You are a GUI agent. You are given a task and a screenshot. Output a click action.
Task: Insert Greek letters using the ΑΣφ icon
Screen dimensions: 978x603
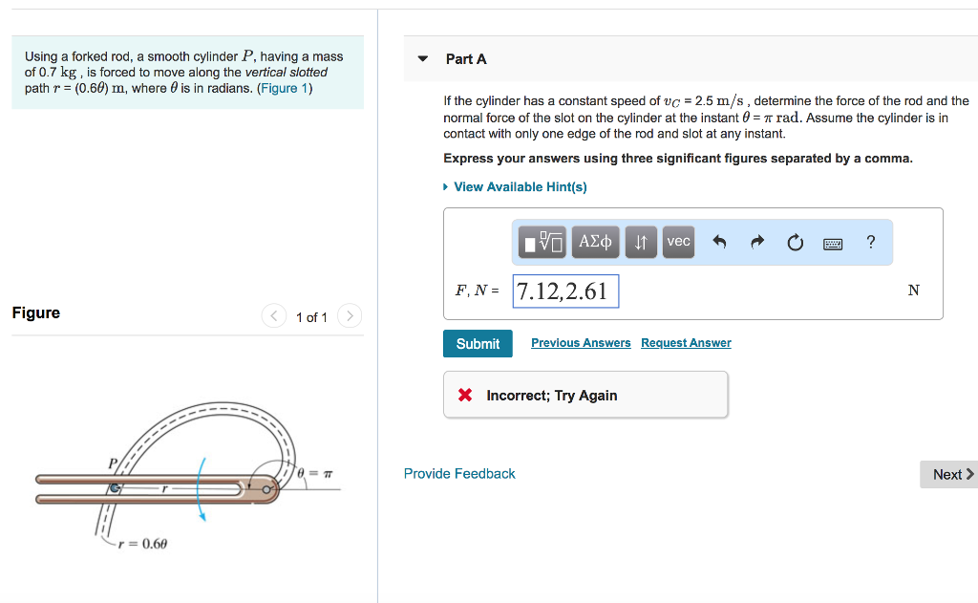click(x=594, y=242)
